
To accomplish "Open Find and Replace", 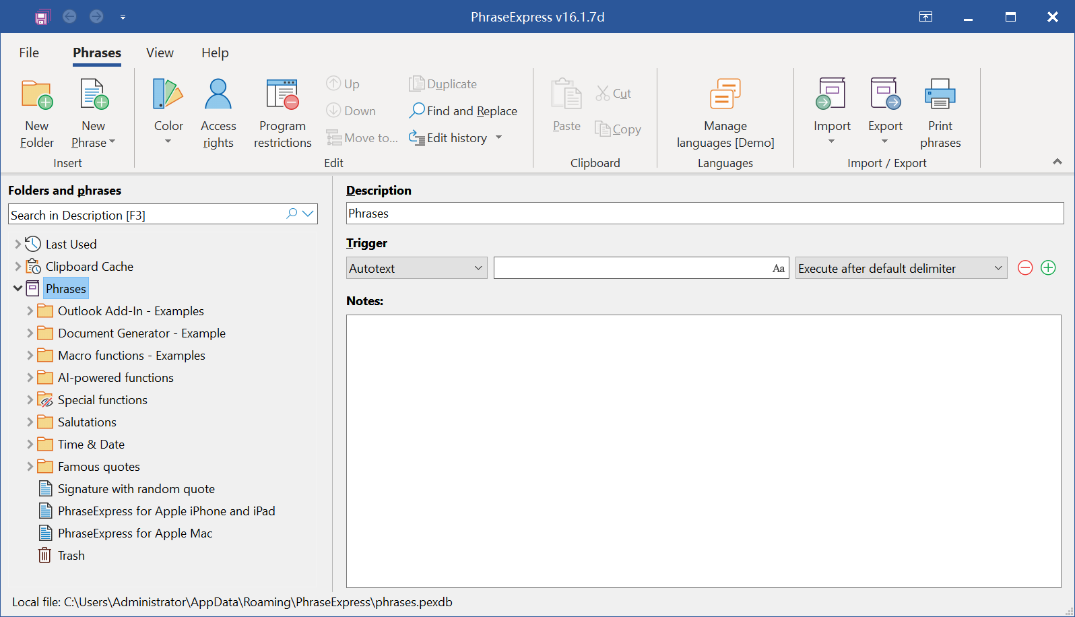I will [x=463, y=110].
